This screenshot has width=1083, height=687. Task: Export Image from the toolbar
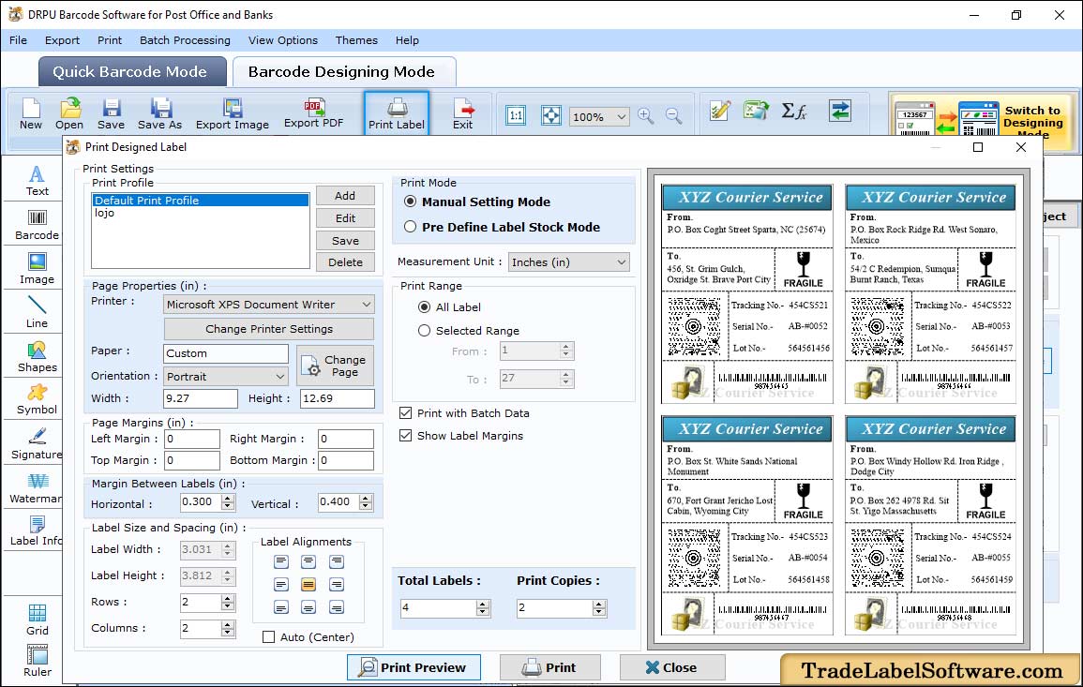coord(233,114)
